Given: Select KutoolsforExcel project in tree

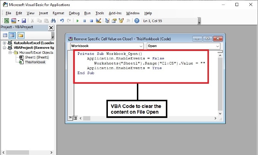Looking at the screenshot, I should coord(34,43).
